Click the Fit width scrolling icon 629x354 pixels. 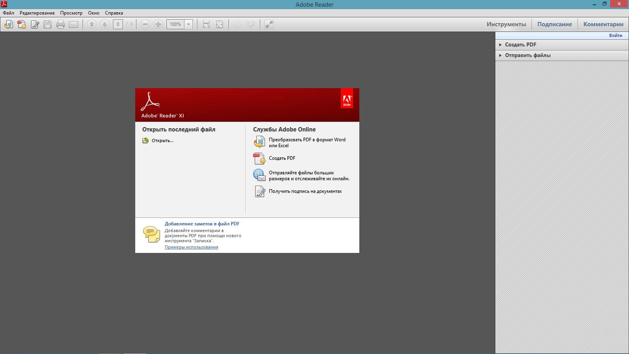[206, 24]
